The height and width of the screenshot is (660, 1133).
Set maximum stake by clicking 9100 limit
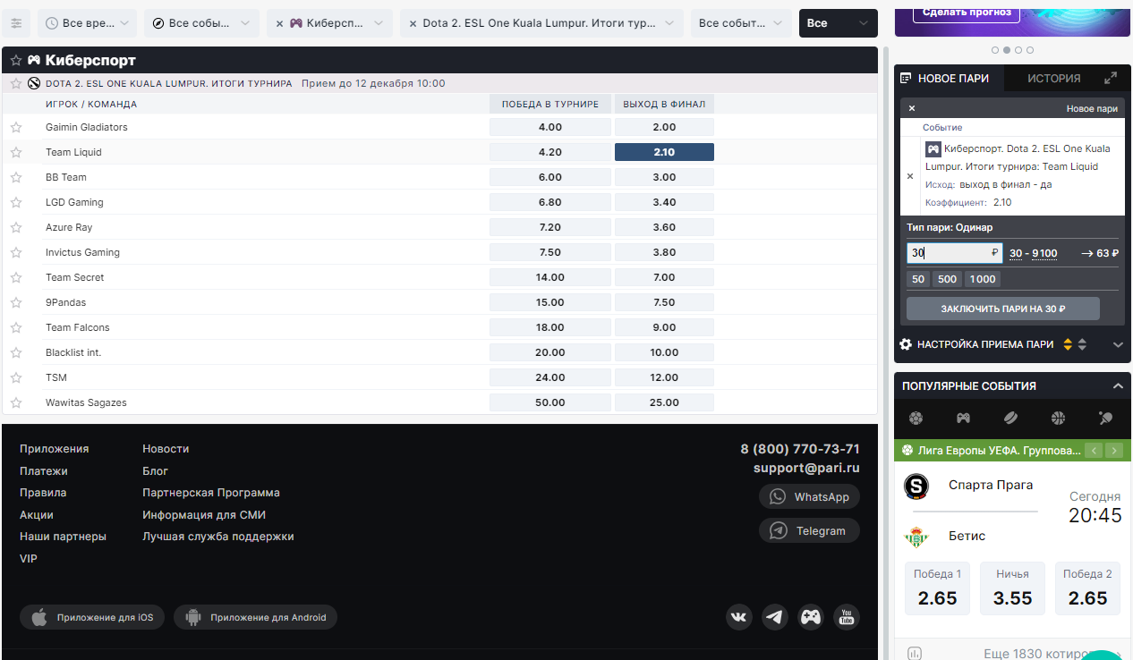(x=1045, y=254)
